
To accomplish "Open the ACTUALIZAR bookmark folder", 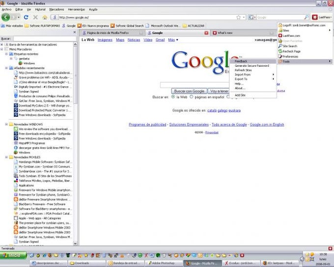I will click(194, 26).
